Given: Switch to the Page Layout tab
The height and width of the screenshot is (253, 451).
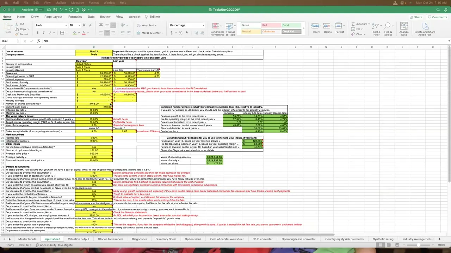Looking at the screenshot, I should pos(53,17).
